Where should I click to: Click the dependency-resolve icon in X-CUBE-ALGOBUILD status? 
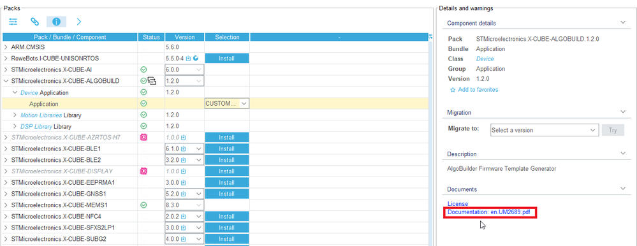(x=152, y=81)
